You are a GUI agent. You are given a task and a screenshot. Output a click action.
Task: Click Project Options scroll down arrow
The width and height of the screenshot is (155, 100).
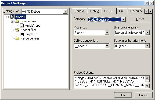coord(147,86)
